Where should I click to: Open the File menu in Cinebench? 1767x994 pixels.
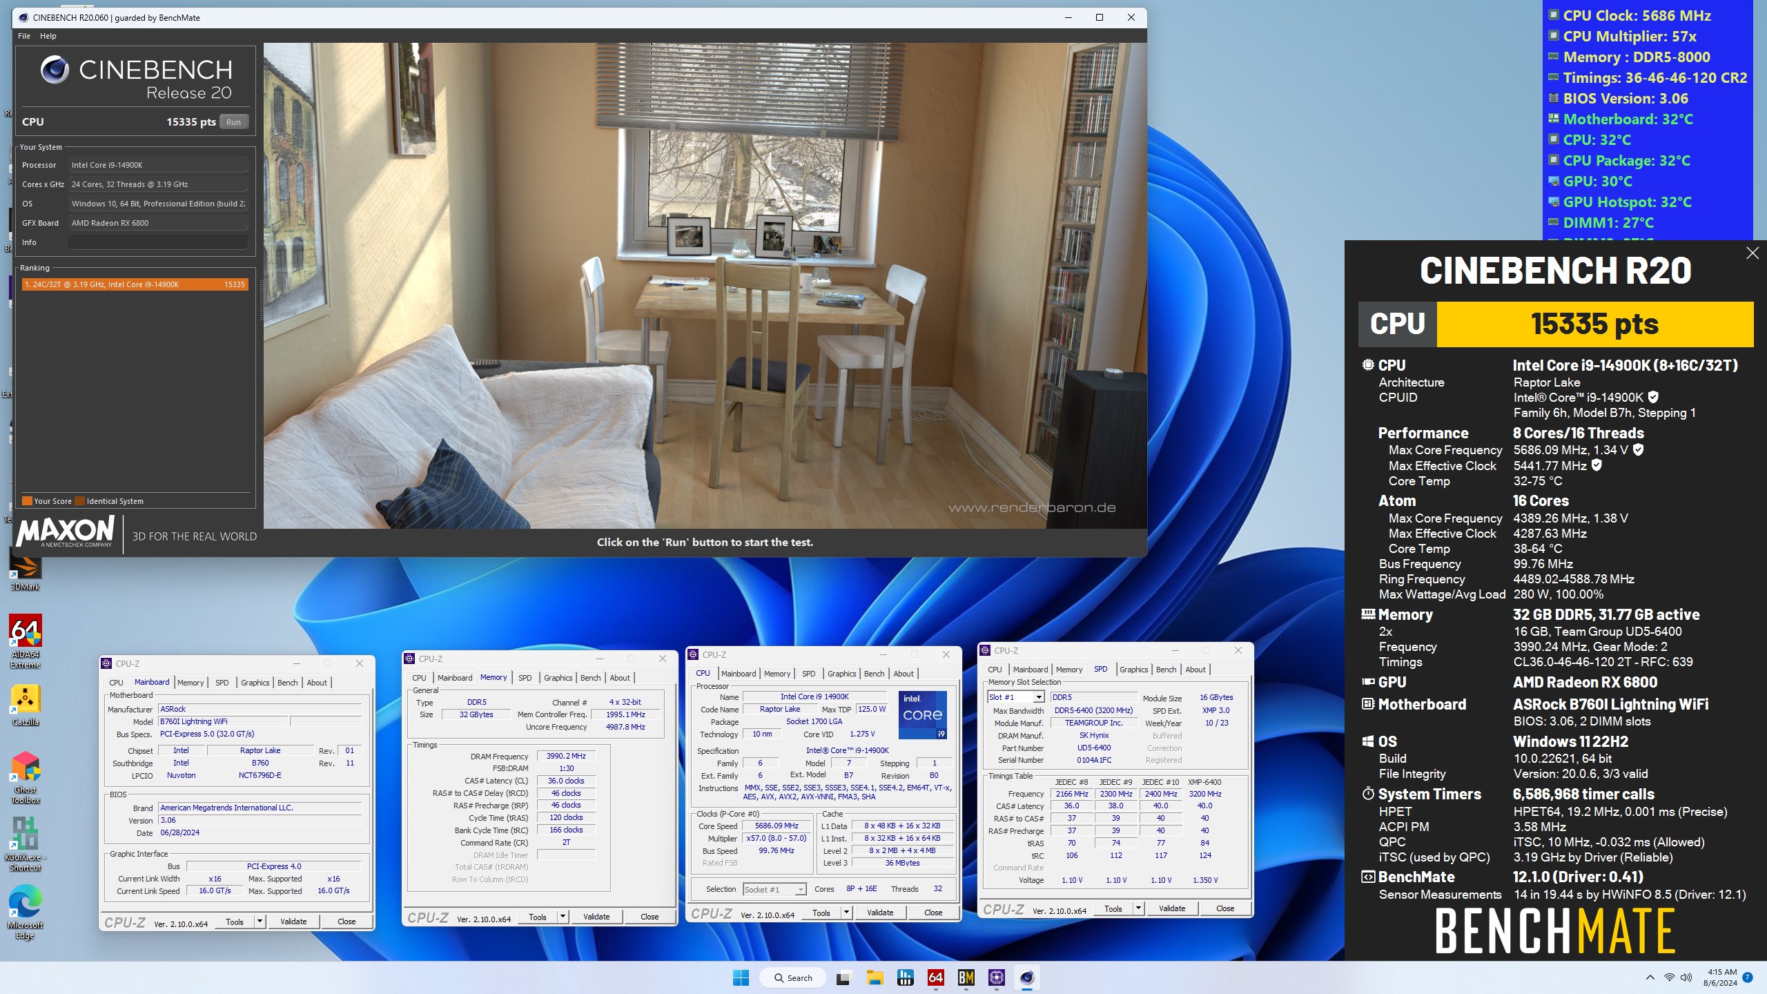pos(24,36)
